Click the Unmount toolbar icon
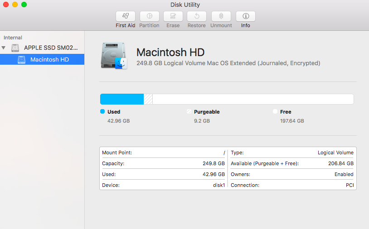 click(221, 16)
